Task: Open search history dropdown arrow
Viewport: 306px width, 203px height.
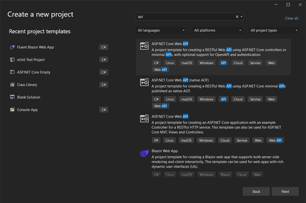Action: coord(241,17)
